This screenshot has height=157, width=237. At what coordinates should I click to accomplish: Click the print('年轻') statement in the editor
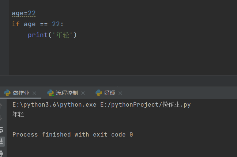[52, 35]
